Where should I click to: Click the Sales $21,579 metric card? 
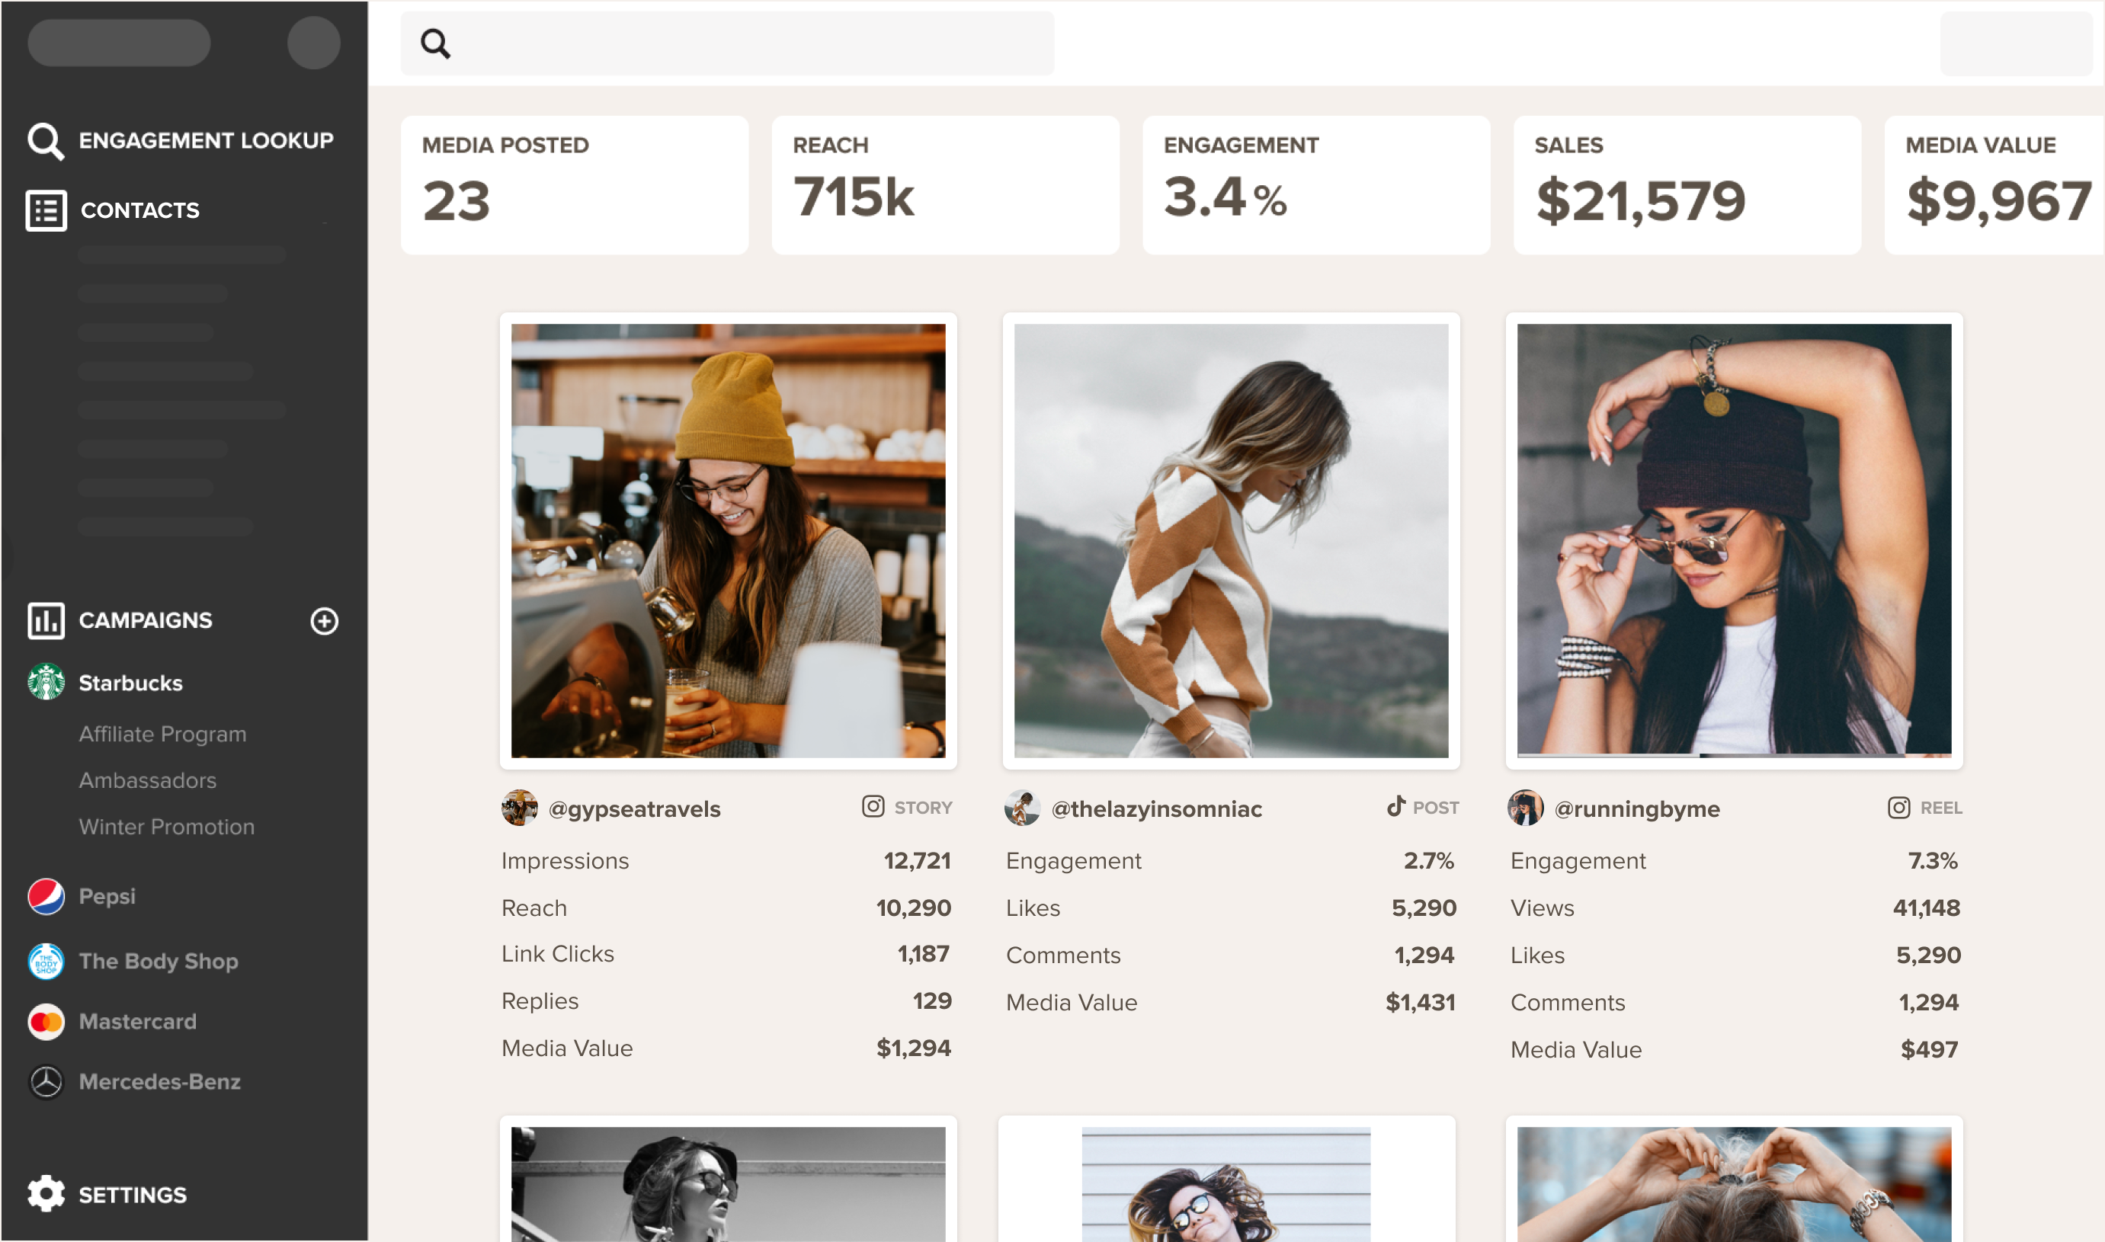pyautogui.click(x=1687, y=185)
